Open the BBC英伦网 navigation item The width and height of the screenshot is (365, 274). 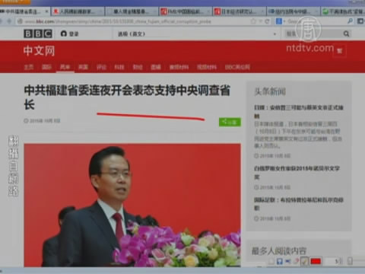[x=237, y=67]
